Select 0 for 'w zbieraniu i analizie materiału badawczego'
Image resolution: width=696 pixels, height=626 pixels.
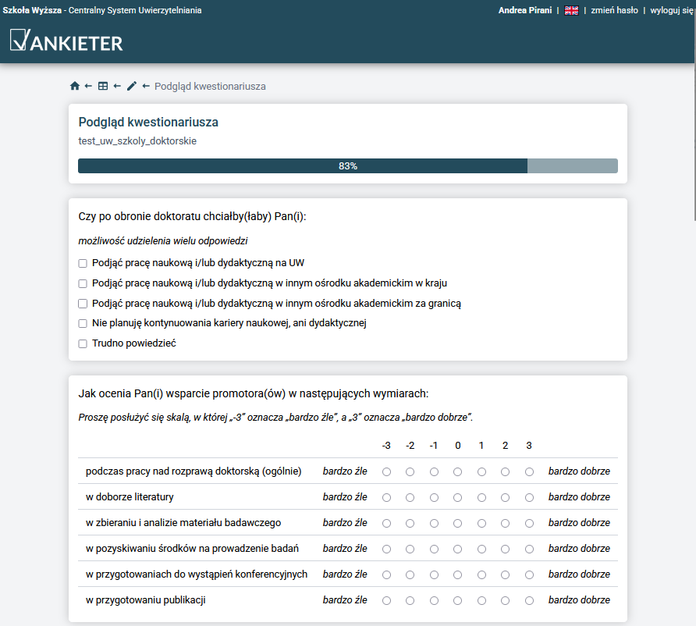[458, 523]
